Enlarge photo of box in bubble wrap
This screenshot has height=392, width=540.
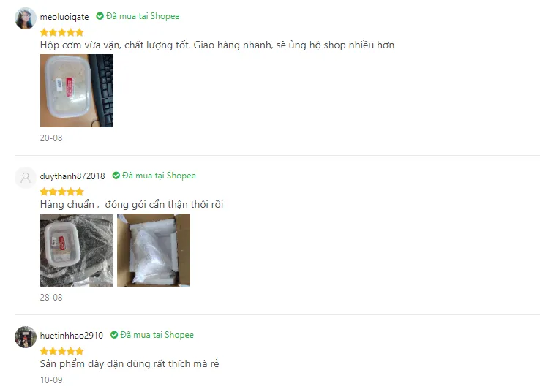pos(77,250)
